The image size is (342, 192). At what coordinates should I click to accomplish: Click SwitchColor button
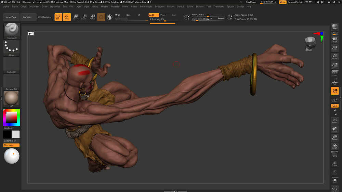click(10, 141)
